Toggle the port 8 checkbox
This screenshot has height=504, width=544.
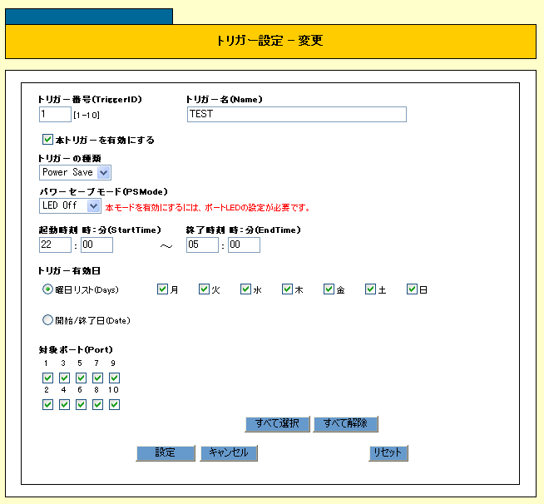[97, 404]
